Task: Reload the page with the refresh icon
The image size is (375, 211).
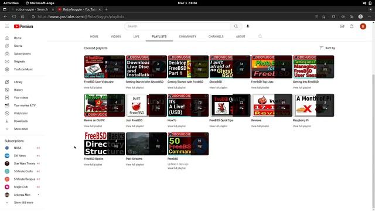Action: point(14,17)
